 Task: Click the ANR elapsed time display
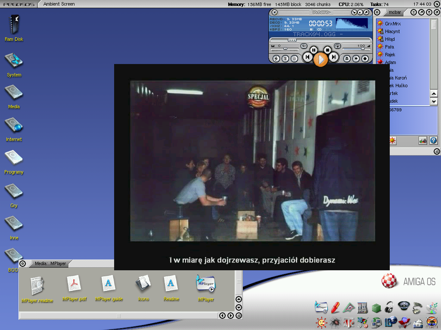(320, 24)
